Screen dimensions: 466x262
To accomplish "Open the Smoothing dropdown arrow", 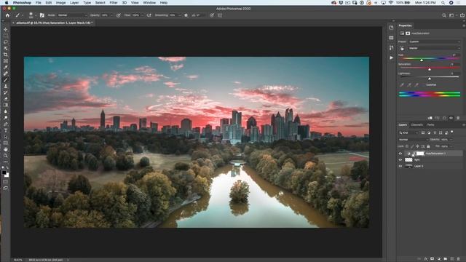I will 179,15.
